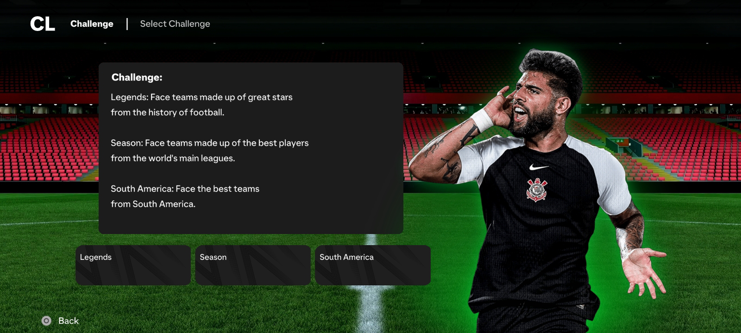Click the player's white wristband
The width and height of the screenshot is (741, 333).
point(482,120)
